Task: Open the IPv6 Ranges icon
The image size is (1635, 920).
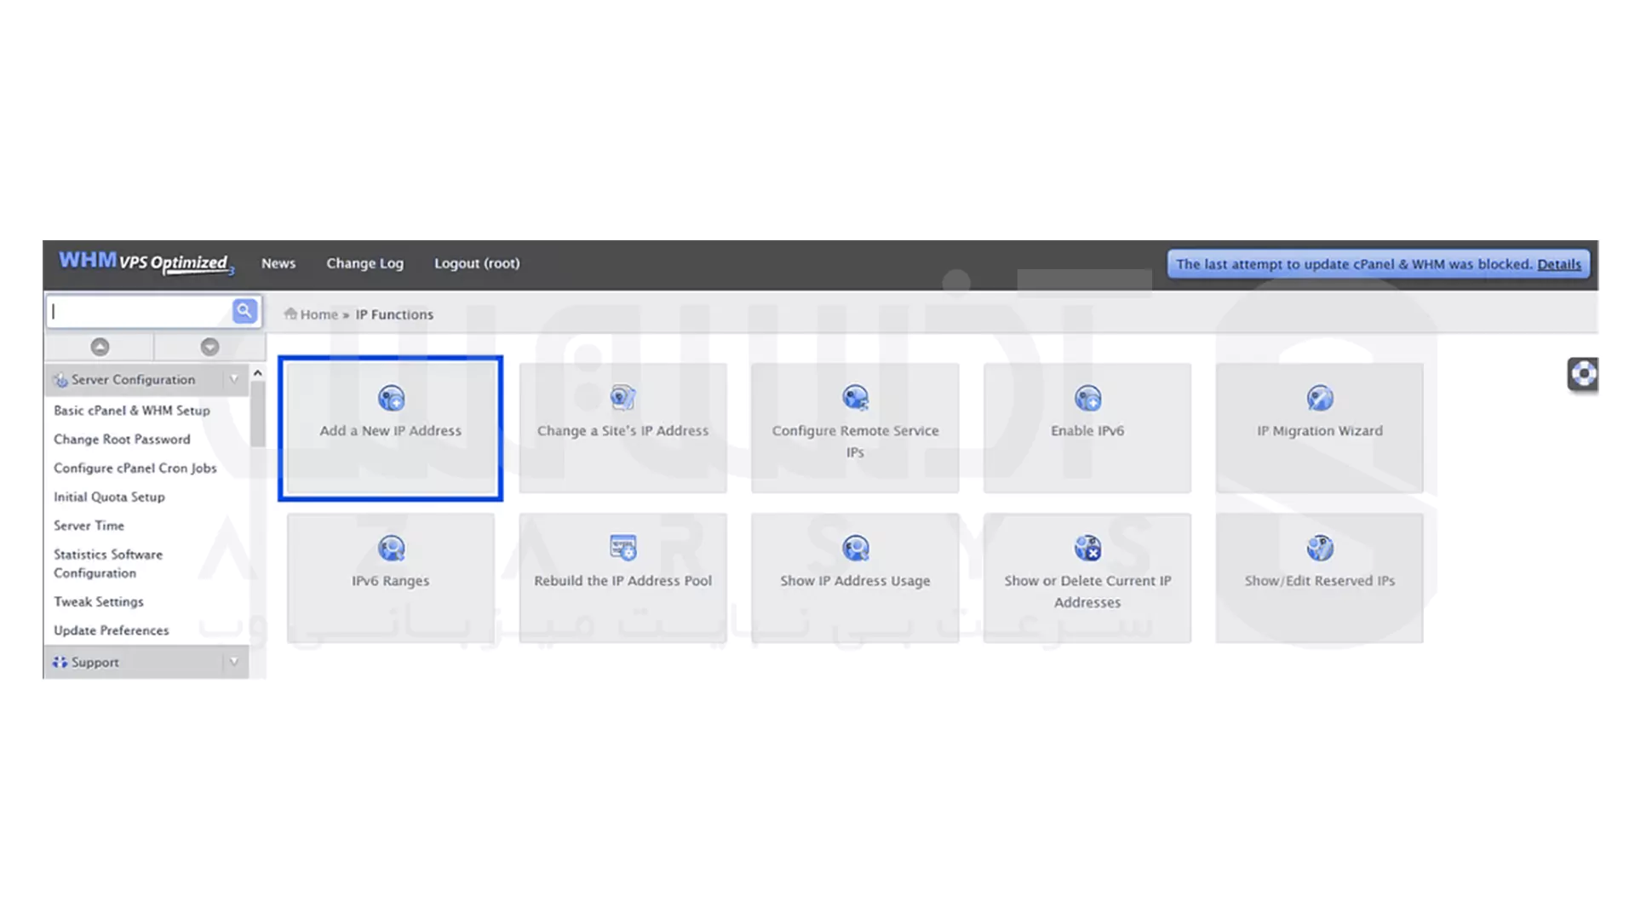Action: (x=391, y=549)
